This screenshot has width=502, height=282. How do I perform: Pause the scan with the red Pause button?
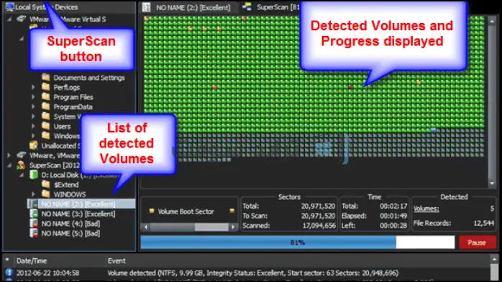point(478,242)
